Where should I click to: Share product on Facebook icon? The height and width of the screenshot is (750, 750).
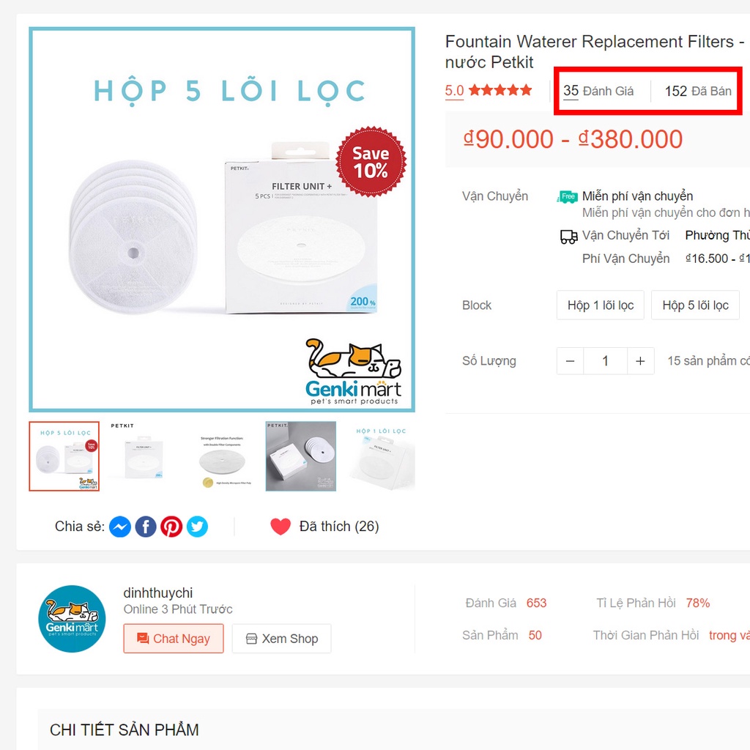click(x=146, y=527)
